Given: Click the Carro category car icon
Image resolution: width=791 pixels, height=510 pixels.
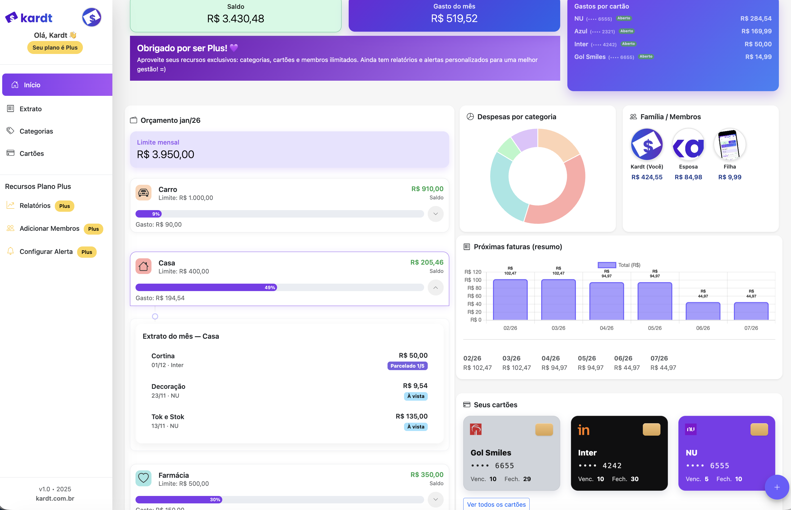Looking at the screenshot, I should (143, 193).
